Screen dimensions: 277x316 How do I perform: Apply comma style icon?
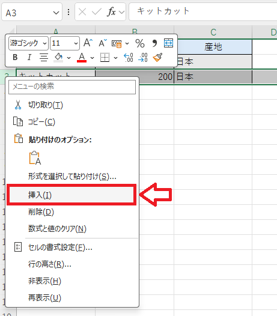point(154,43)
